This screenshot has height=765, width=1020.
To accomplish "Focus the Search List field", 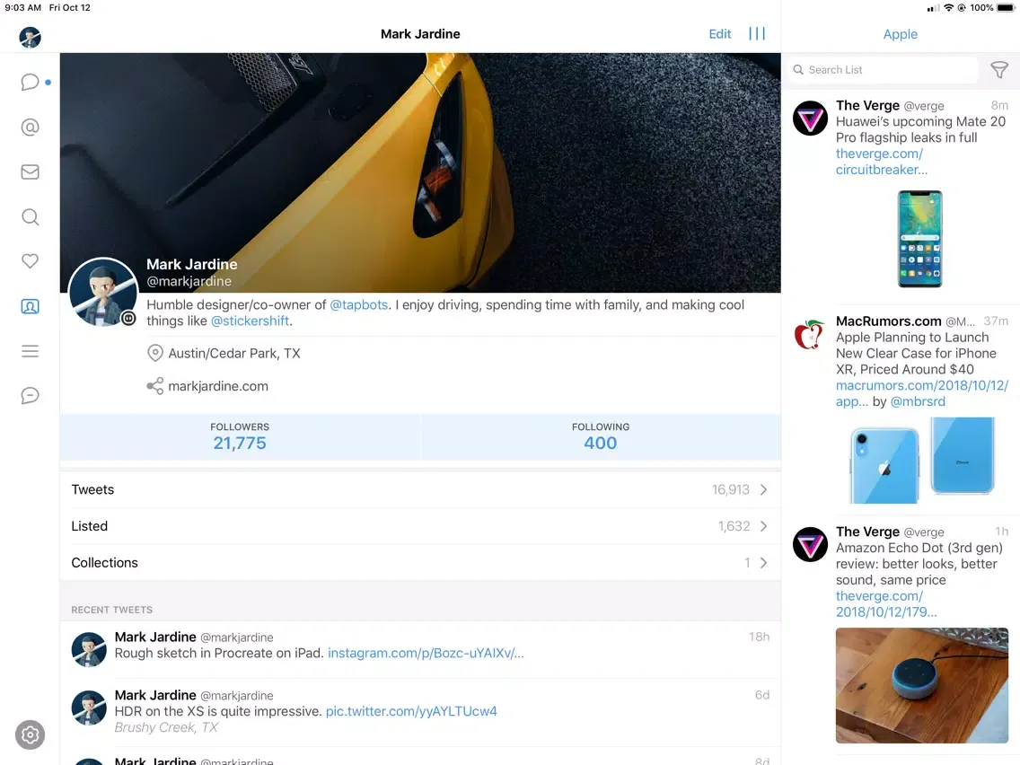I will coord(884,70).
